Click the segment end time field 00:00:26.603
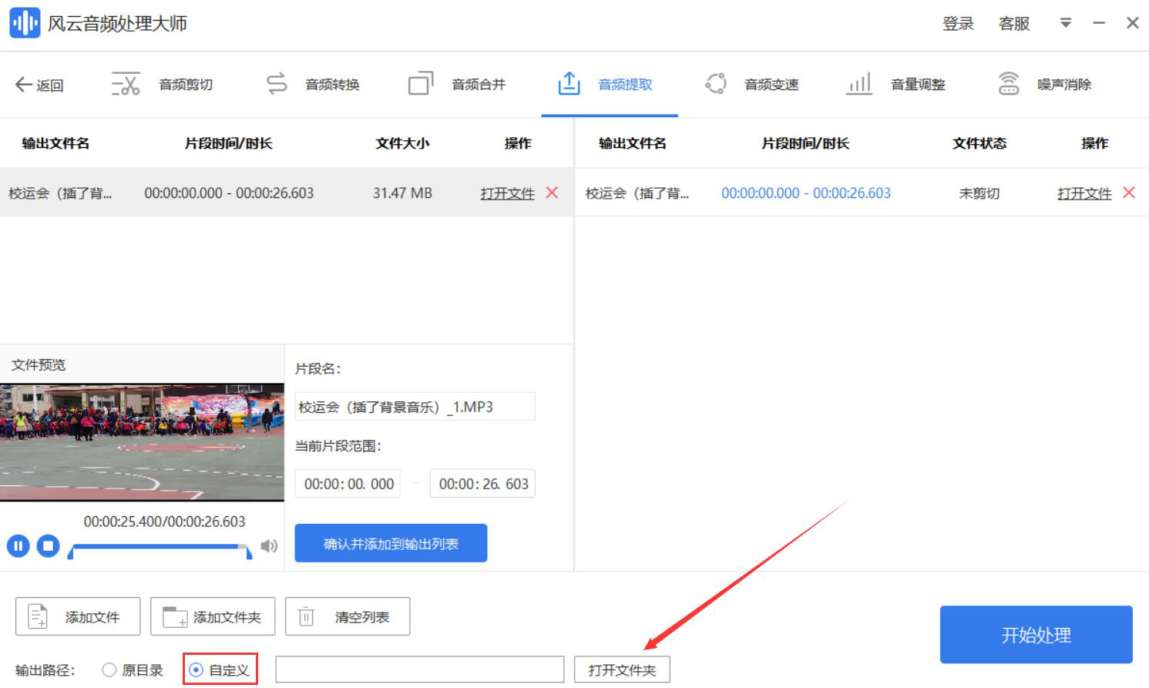The width and height of the screenshot is (1149, 688). click(x=482, y=484)
